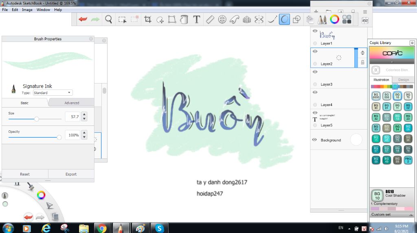This screenshot has width=417, height=233.
Task: Click the Background layer white color circle
Action: coord(356,140)
